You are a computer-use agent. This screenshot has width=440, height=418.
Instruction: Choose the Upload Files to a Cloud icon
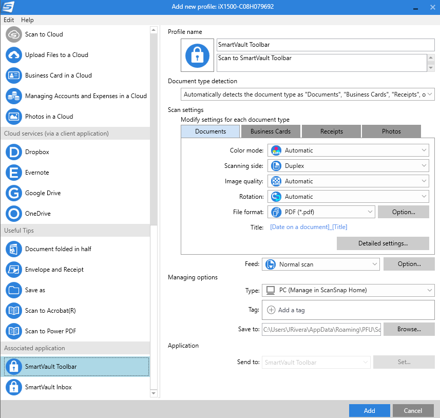click(14, 55)
